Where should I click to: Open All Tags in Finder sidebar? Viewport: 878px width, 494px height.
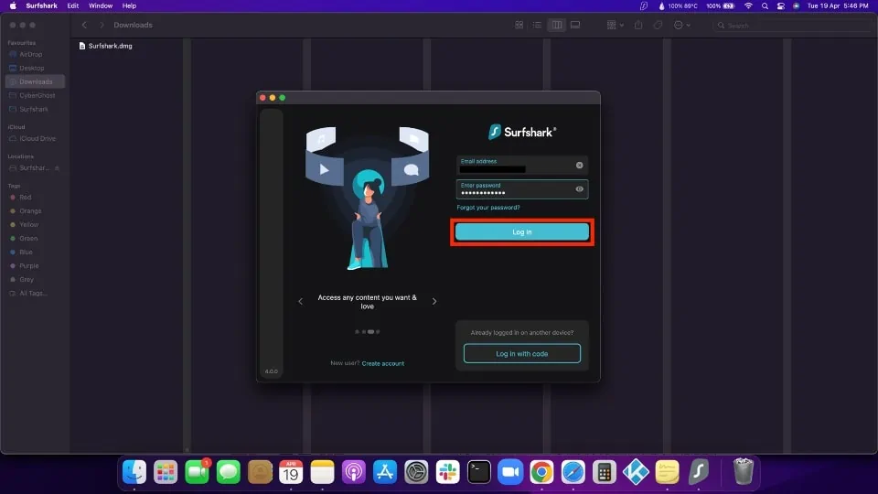[35, 293]
